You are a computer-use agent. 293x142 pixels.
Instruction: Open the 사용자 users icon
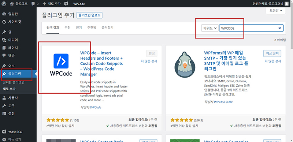coord(4,98)
